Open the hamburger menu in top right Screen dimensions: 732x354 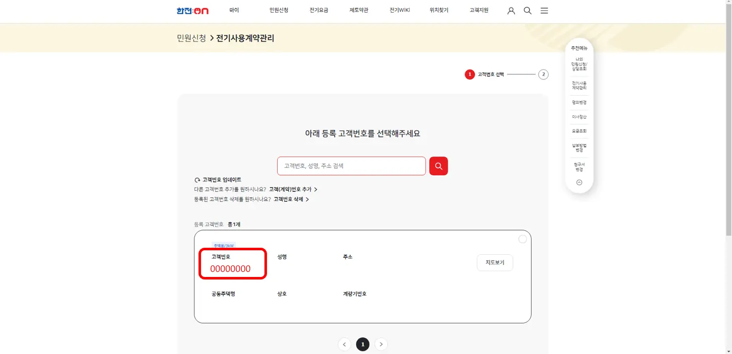click(x=544, y=10)
